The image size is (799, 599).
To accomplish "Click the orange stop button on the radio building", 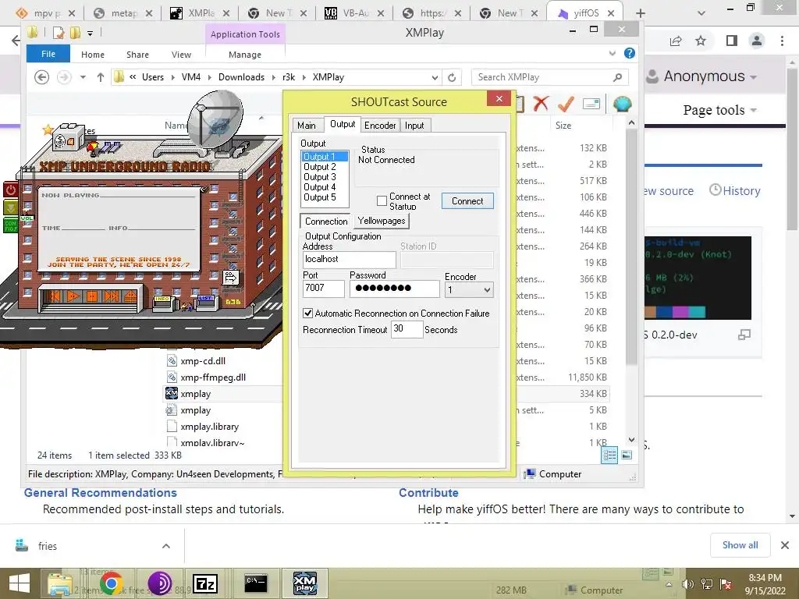I will (92, 296).
